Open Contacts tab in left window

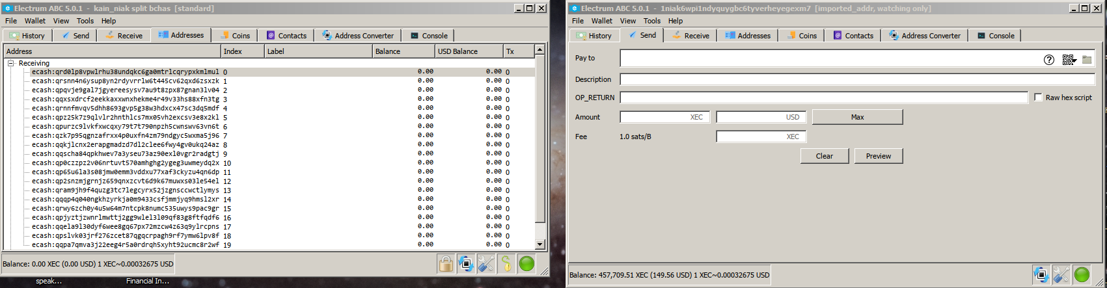tap(286, 36)
